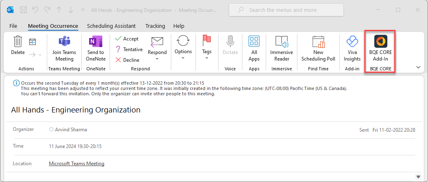Close the meeting occurrence window
This screenshot has height=182, width=428.
(x=418, y=10)
